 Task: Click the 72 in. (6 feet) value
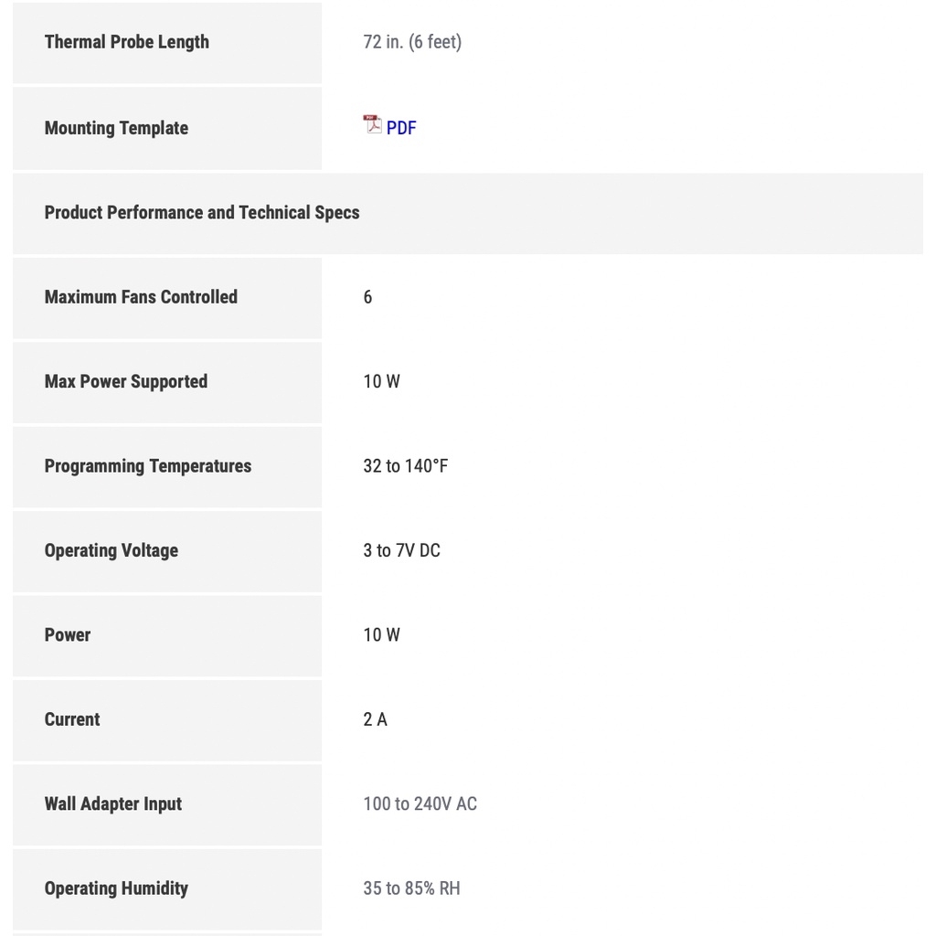[x=412, y=42]
